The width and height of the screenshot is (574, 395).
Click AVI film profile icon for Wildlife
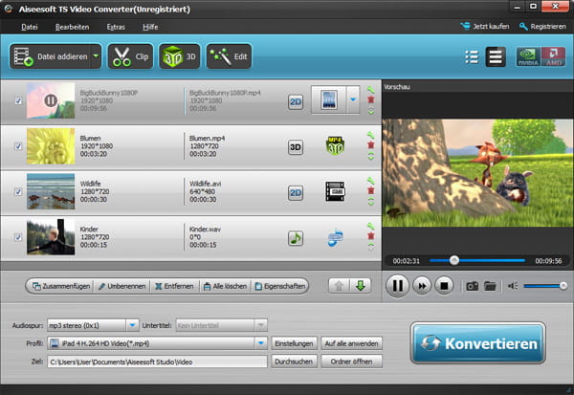335,191
